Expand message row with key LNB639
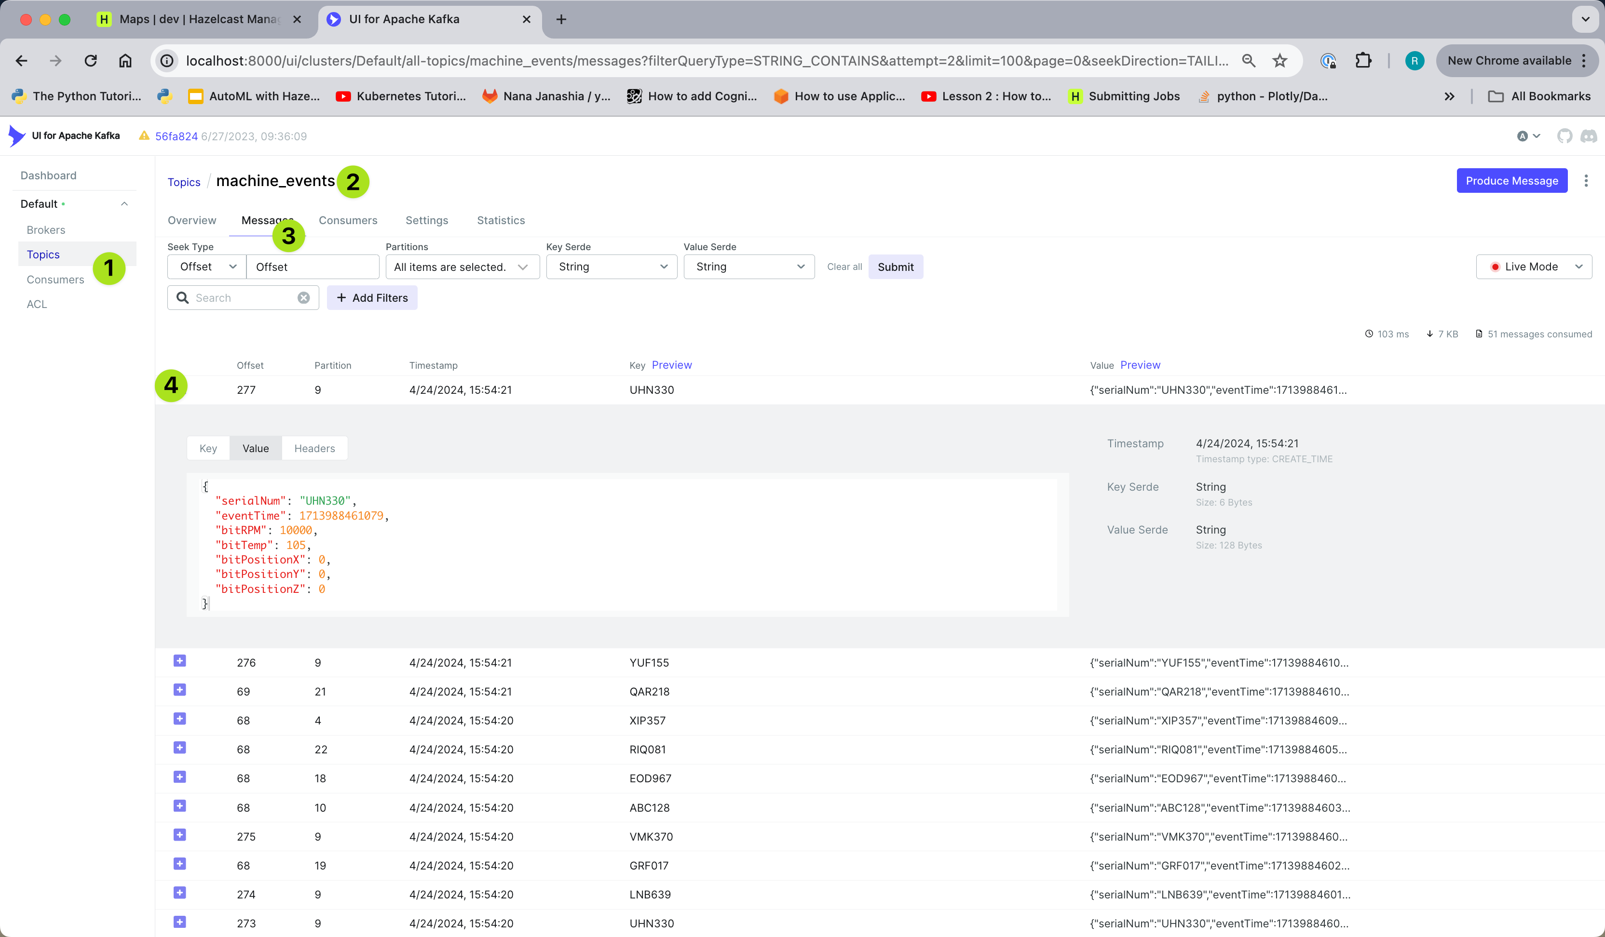 [179, 893]
